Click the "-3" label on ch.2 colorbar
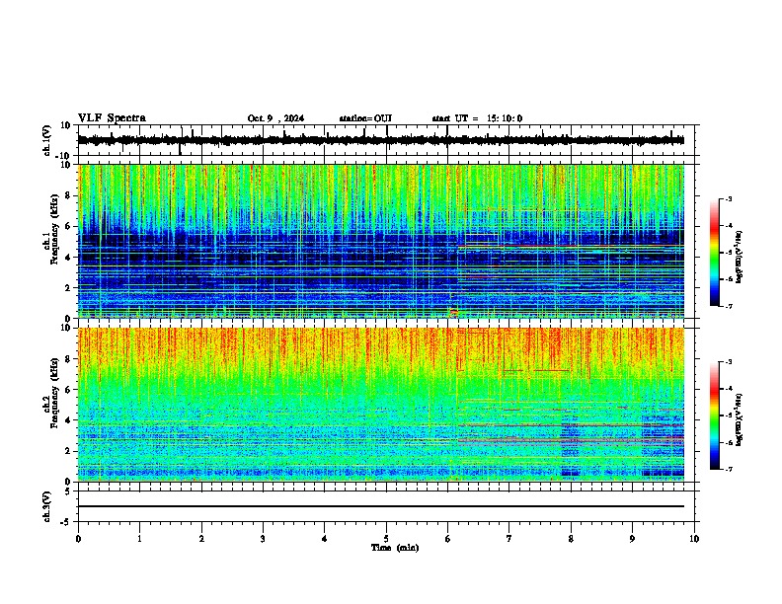 tap(728, 362)
